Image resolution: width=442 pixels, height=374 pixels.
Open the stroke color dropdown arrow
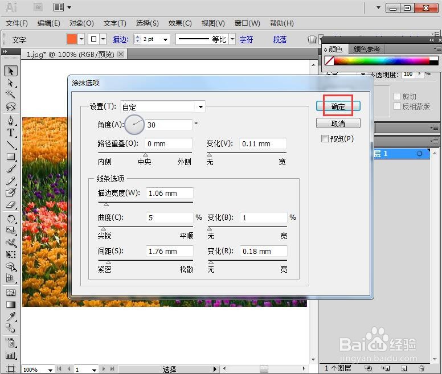point(103,39)
